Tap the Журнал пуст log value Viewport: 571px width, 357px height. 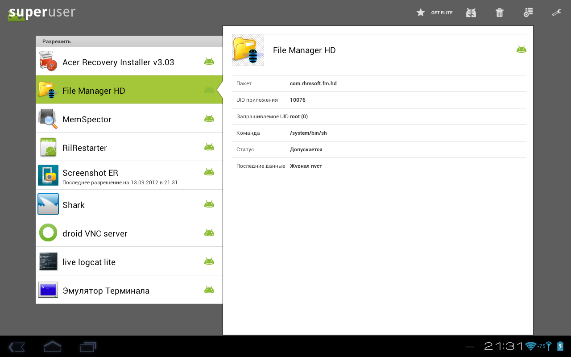coord(306,166)
